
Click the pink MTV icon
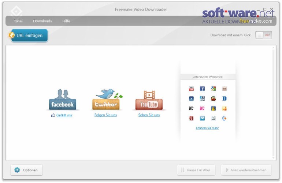pyautogui.click(x=202, y=108)
